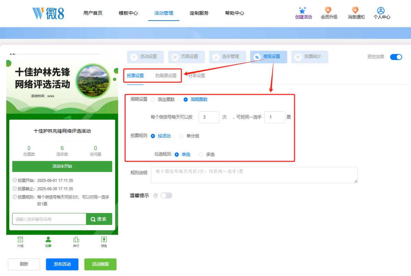Image resolution: width=411 pixels, height=276 pixels.
Task: Open the 防刷票设置 sub-tab
Action: [166, 76]
